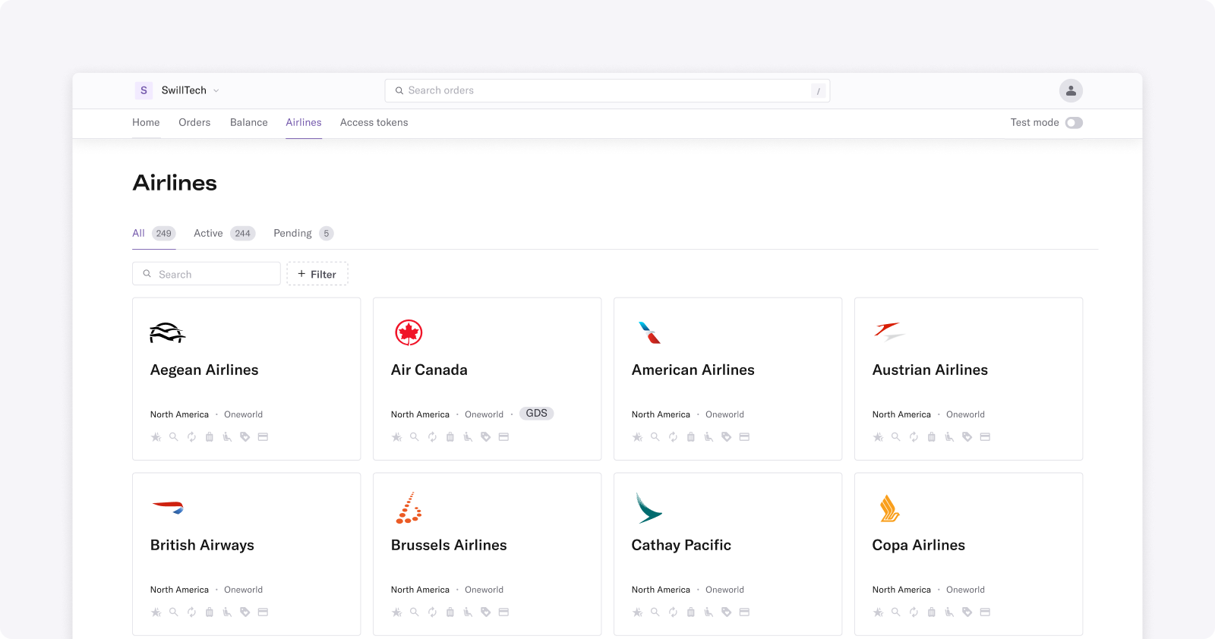
Task: Click the star icon on Austrian Airlines card
Action: 878,437
